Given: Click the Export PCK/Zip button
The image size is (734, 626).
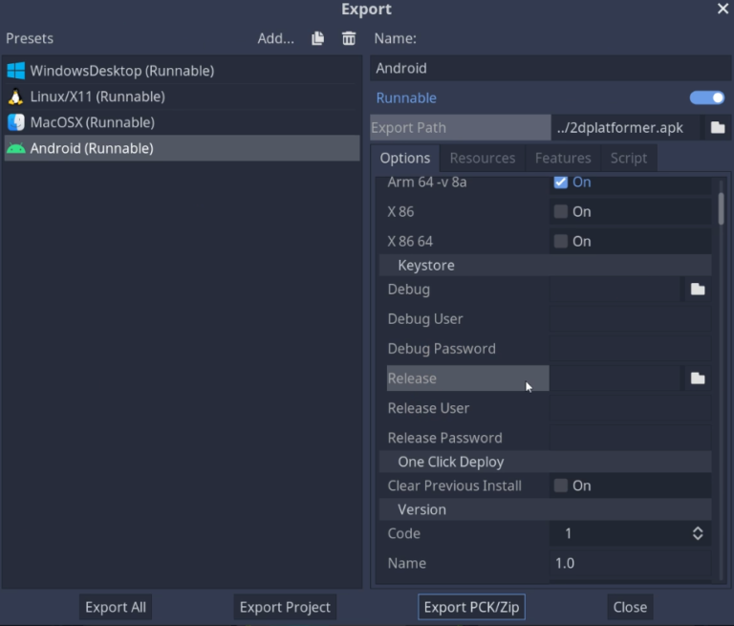Looking at the screenshot, I should click(x=471, y=607).
